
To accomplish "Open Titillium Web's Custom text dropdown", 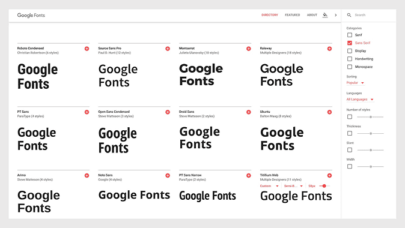I will pyautogui.click(x=269, y=186).
